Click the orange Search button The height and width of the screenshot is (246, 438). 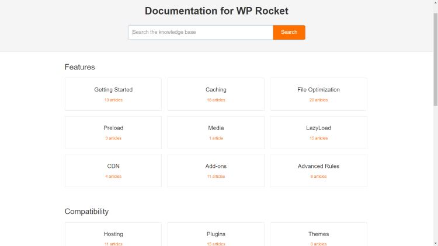click(289, 33)
